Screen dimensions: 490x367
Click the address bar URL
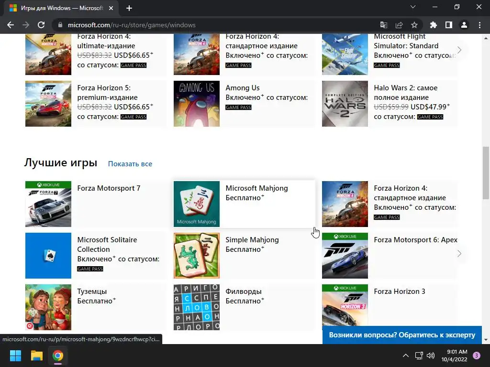tap(132, 25)
